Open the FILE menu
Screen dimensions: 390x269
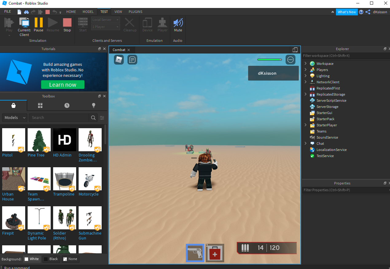(x=8, y=12)
